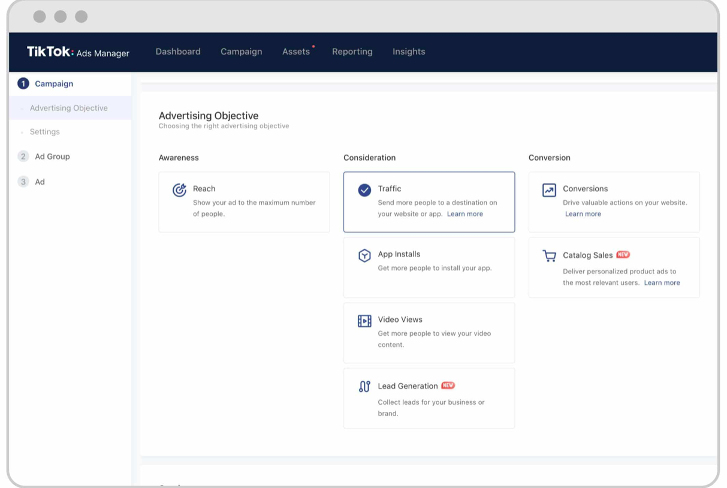
Task: Click 'Get more people to install your app.'
Action: [435, 268]
